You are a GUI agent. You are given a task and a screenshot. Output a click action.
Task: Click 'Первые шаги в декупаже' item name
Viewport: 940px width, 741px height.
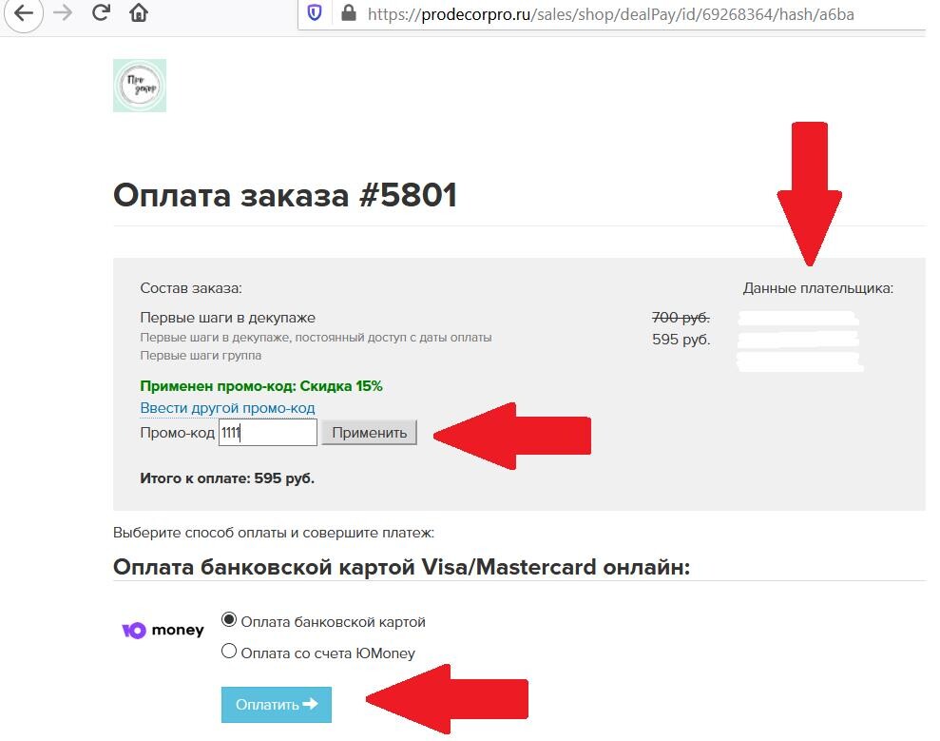(228, 318)
